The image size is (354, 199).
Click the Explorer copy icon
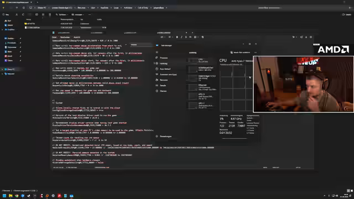point(23,14)
